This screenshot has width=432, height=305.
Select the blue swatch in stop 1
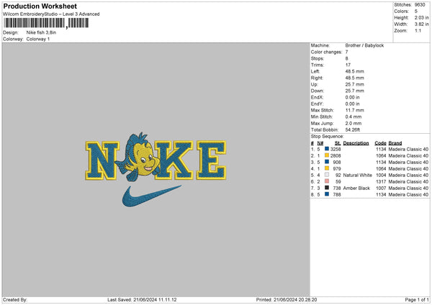click(327, 149)
